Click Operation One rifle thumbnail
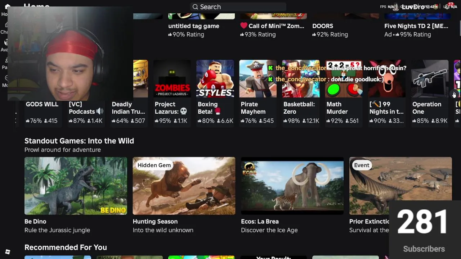The width and height of the screenshot is (461, 259). (430, 79)
